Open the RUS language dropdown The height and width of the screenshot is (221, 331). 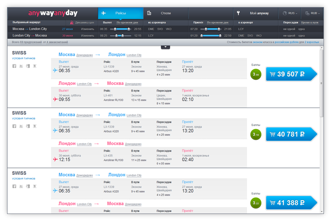(290, 13)
